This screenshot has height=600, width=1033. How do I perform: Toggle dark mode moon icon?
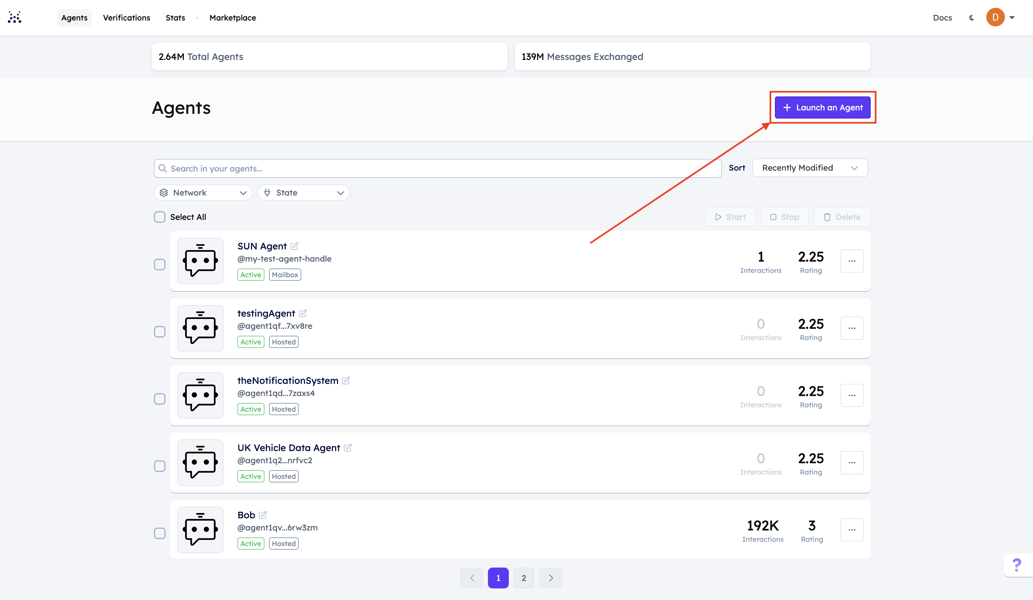click(971, 18)
